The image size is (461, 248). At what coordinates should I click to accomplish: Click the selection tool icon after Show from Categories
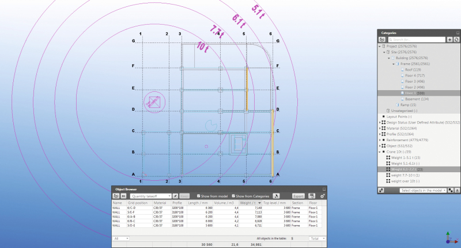point(276,196)
